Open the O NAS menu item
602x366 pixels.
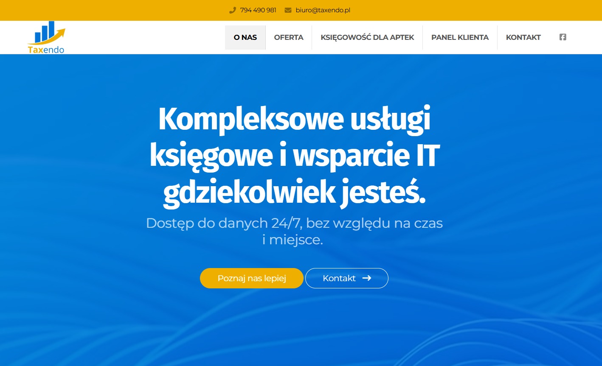245,37
